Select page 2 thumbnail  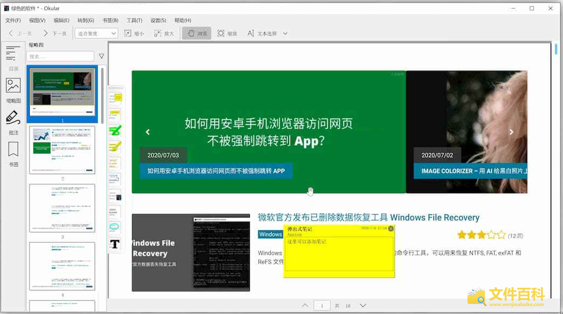point(62,149)
